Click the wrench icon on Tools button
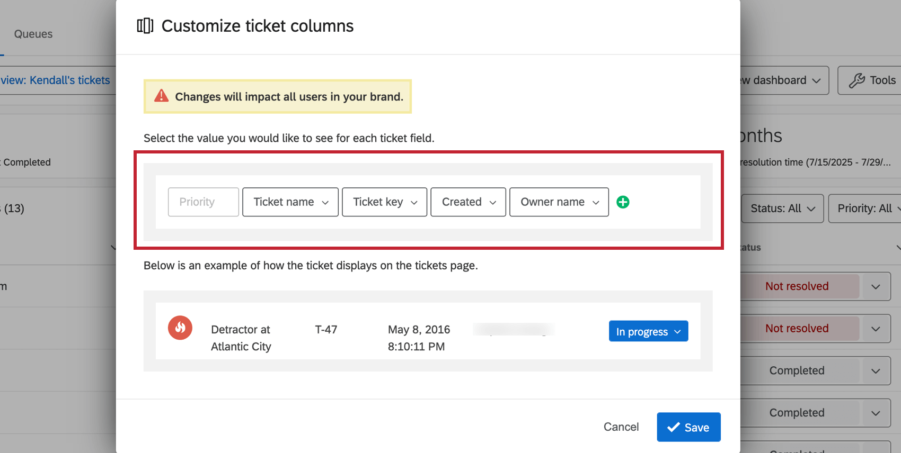The image size is (901, 453). 856,80
